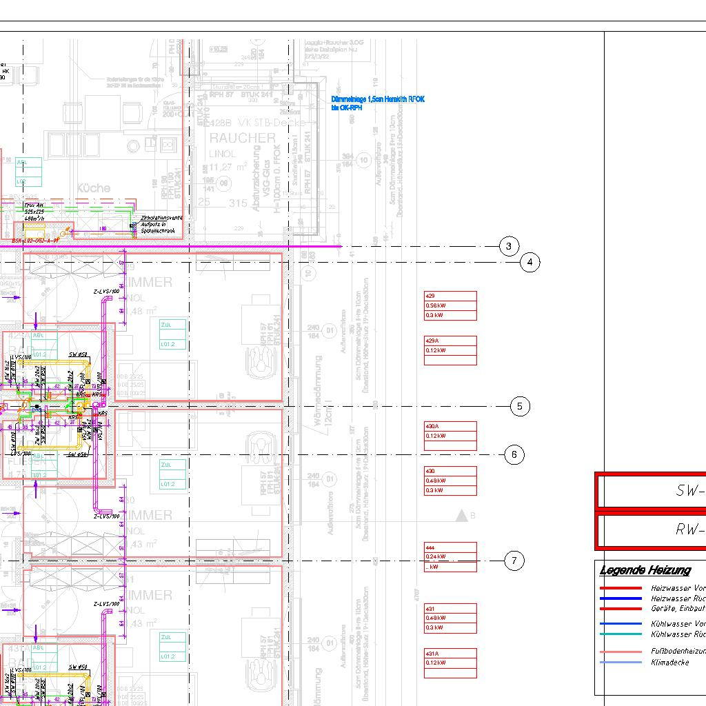Select the red SW title block box
This screenshot has width=706, height=706.
click(x=652, y=491)
